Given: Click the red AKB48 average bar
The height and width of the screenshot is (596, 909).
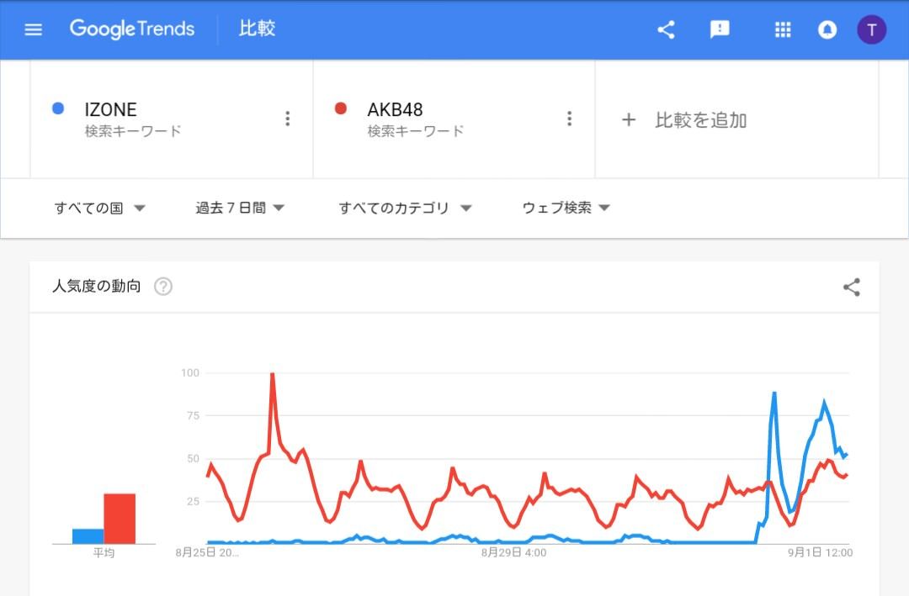Looking at the screenshot, I should click(x=120, y=519).
